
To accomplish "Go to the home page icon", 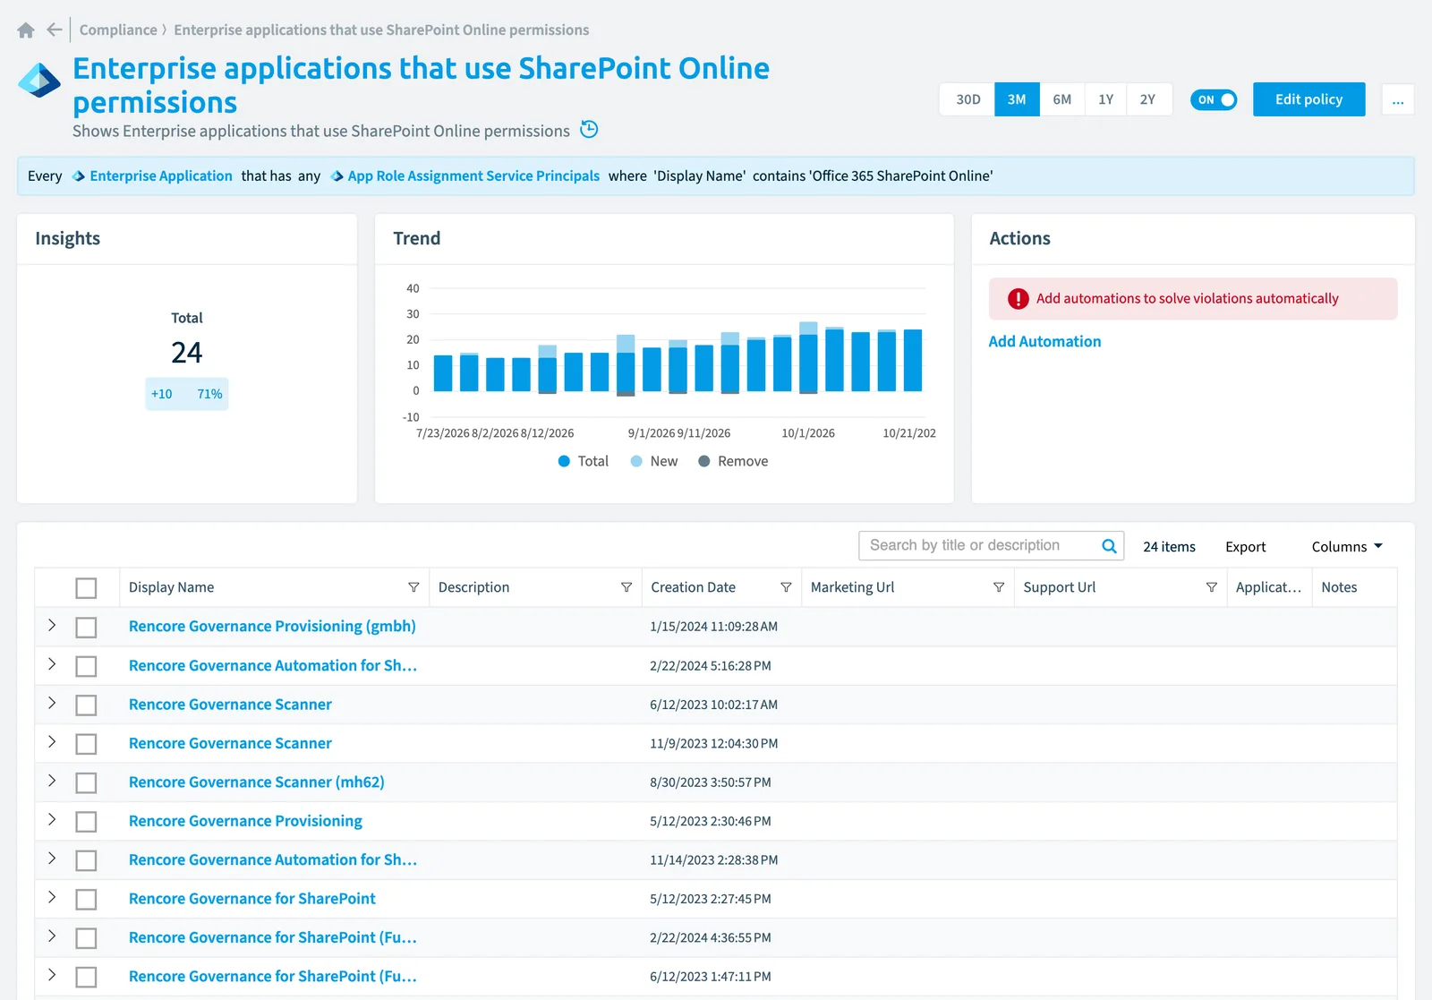I will tap(26, 30).
